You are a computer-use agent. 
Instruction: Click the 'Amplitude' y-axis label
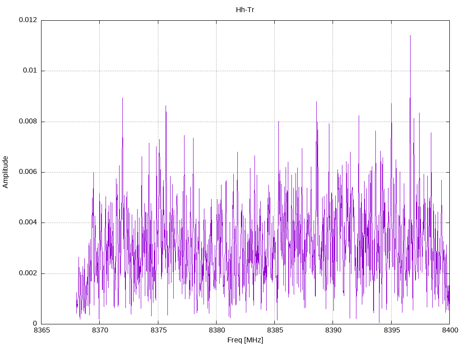(5, 172)
